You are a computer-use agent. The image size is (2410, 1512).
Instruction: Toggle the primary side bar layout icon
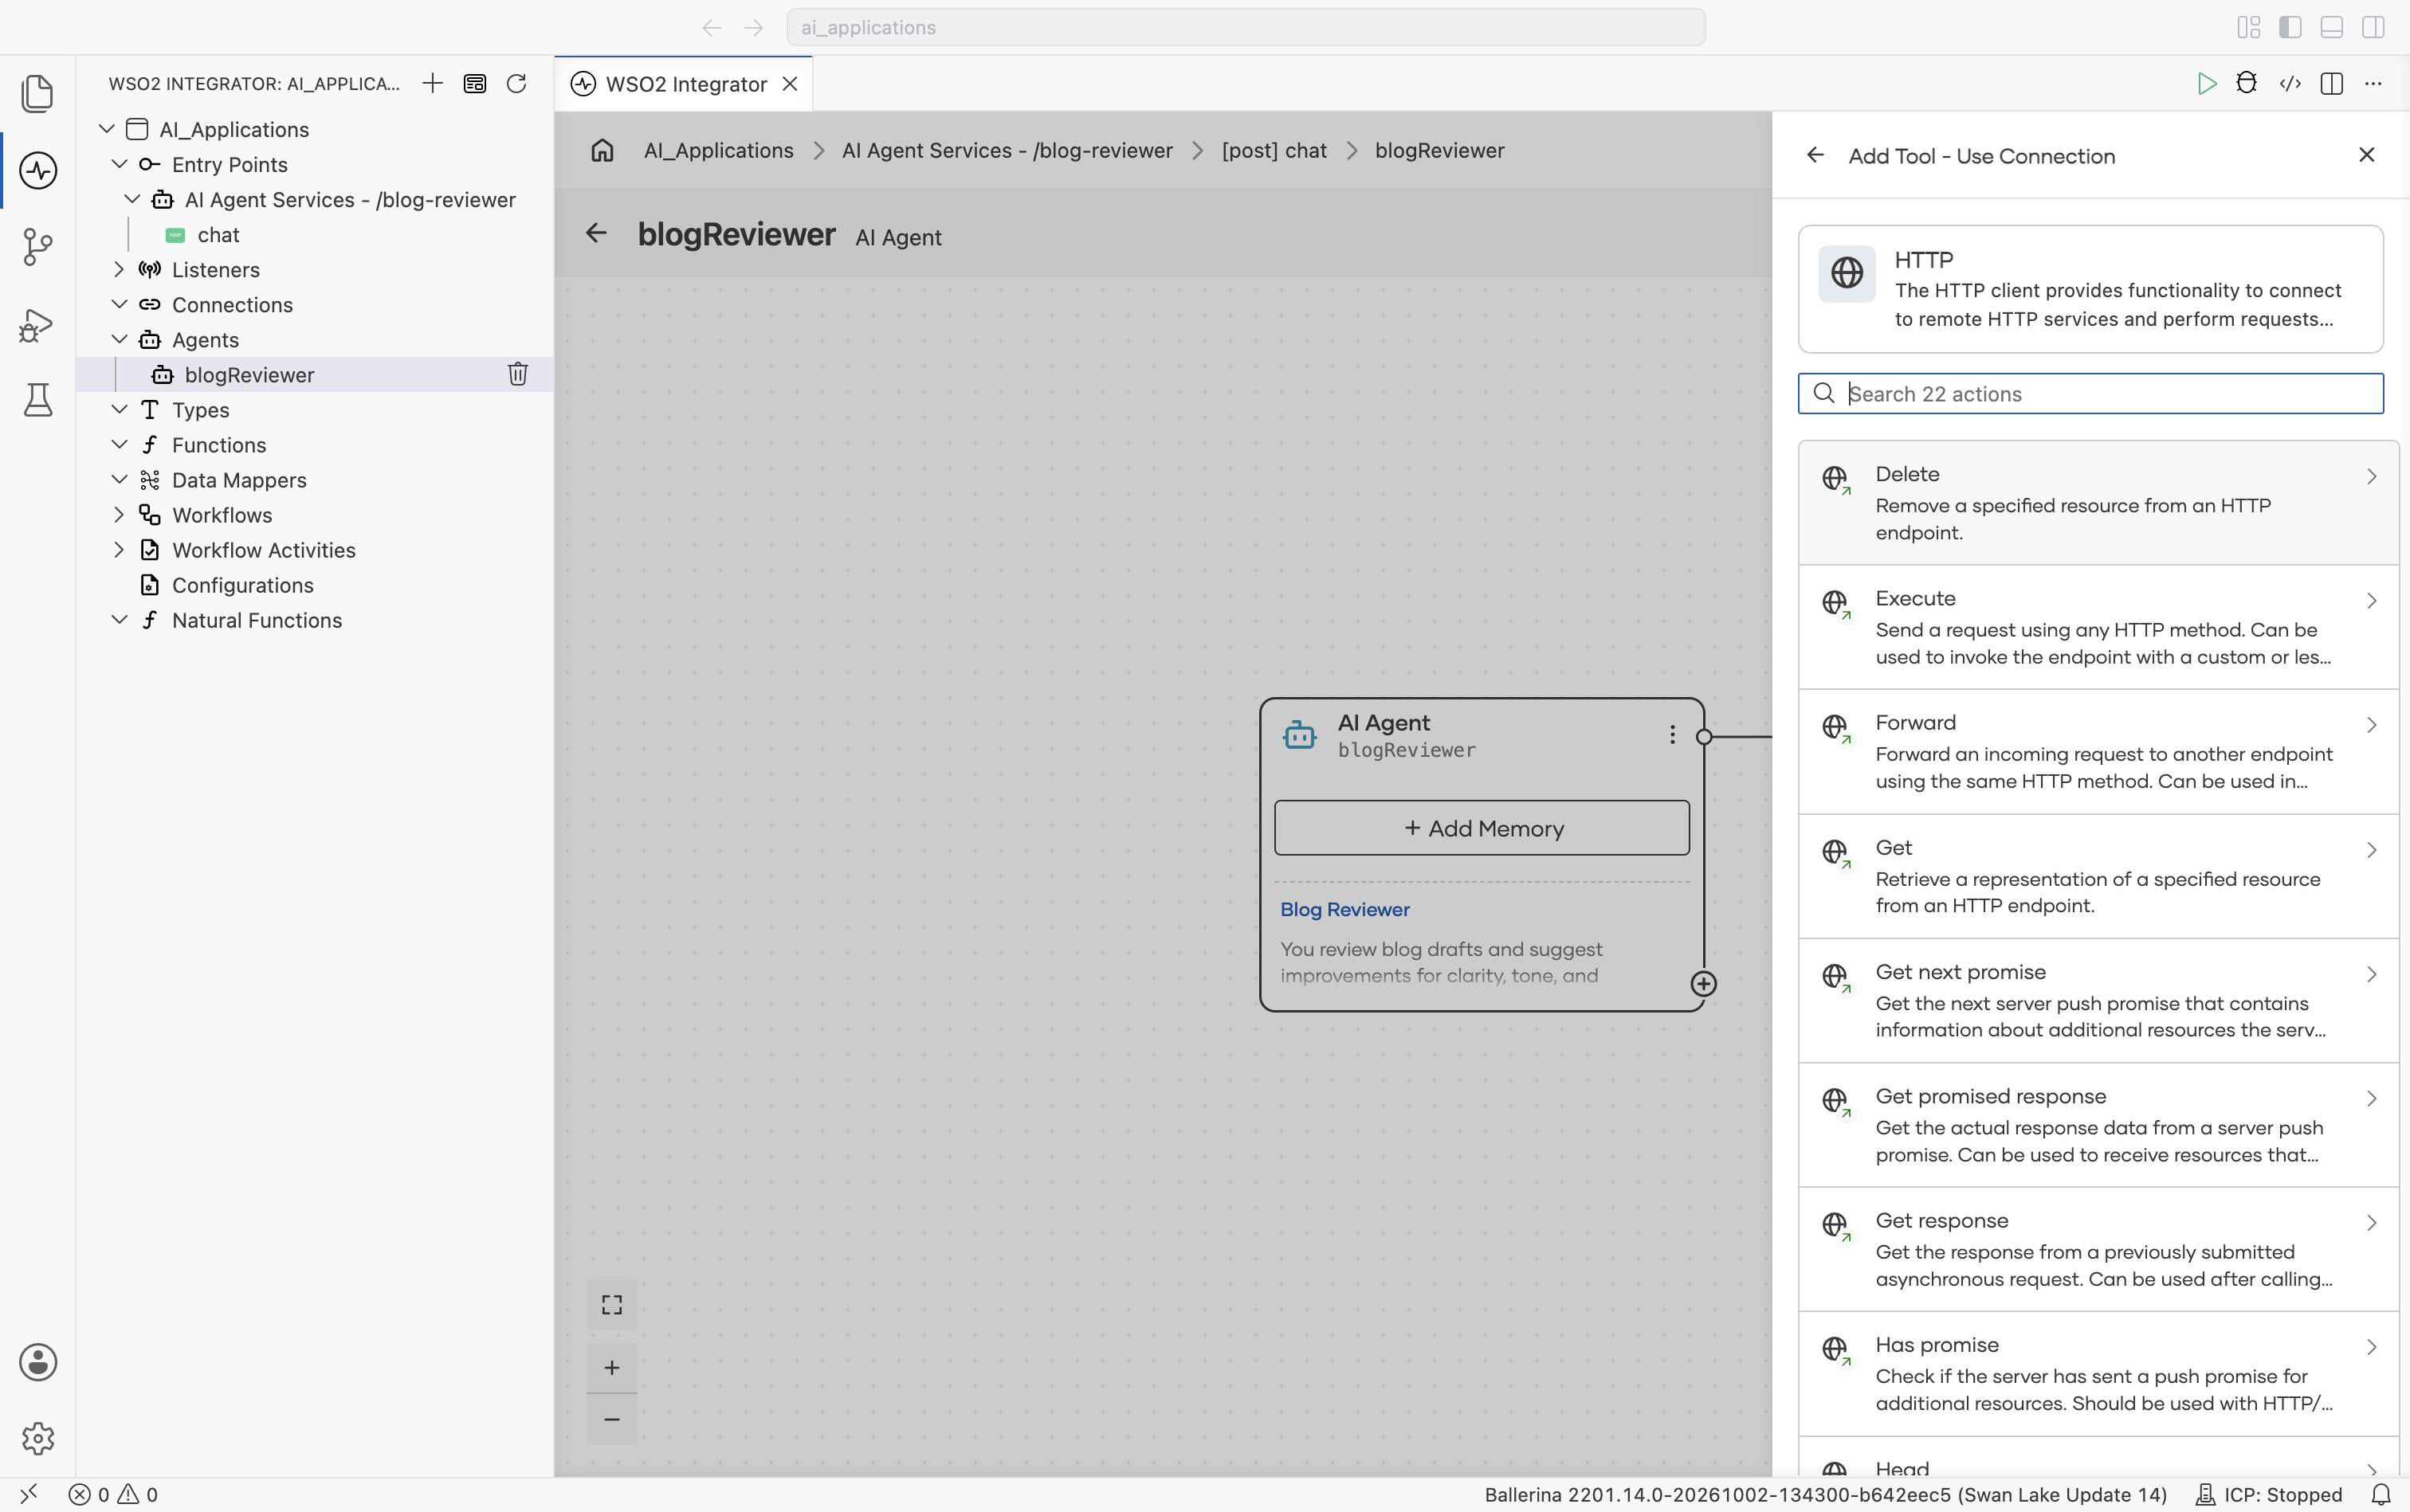2290,27
